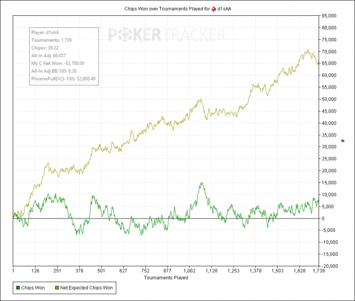Click the green Chips Won legend swatch
Image resolution: width=355 pixels, height=301 pixels.
pyautogui.click(x=18, y=288)
